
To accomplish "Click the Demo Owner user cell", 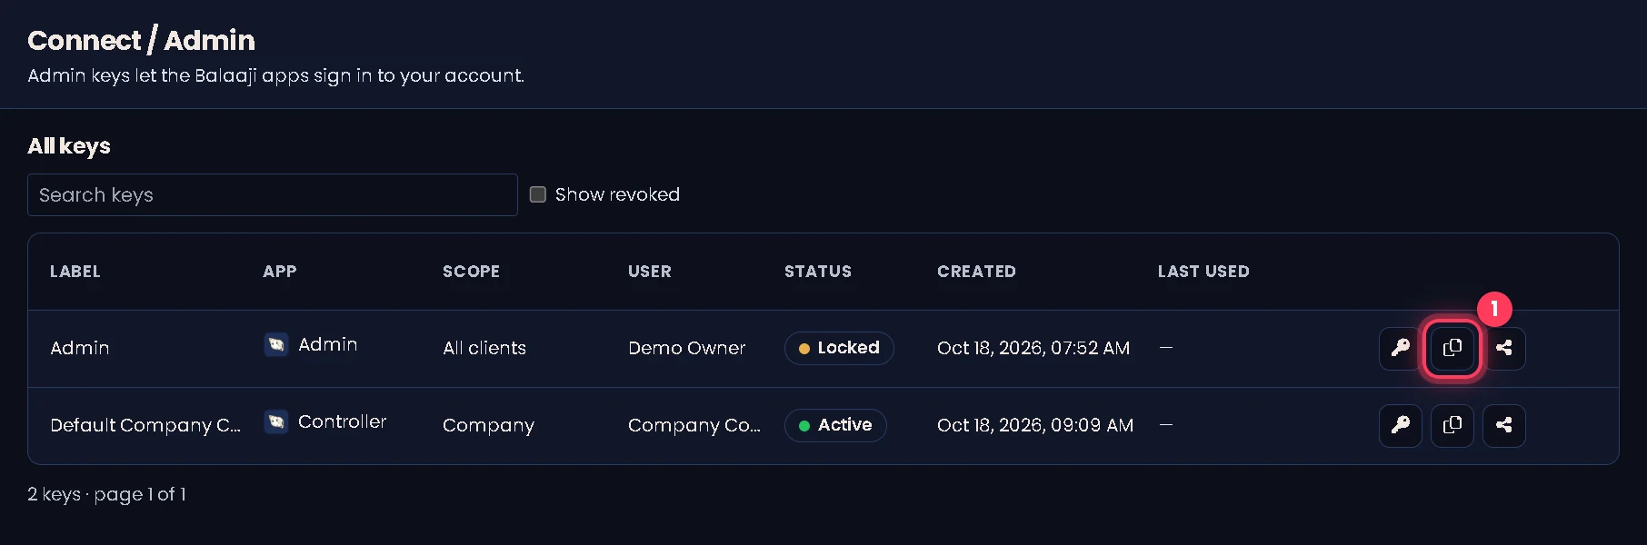I will click(x=686, y=348).
